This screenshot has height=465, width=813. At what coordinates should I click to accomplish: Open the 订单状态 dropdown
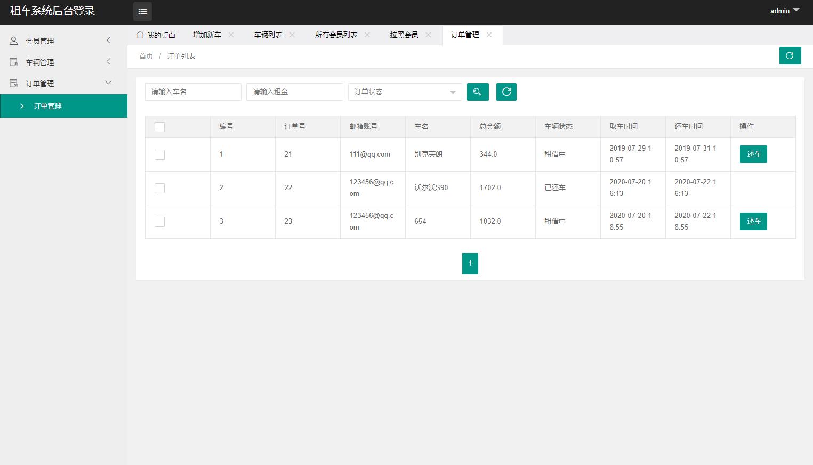click(x=405, y=92)
